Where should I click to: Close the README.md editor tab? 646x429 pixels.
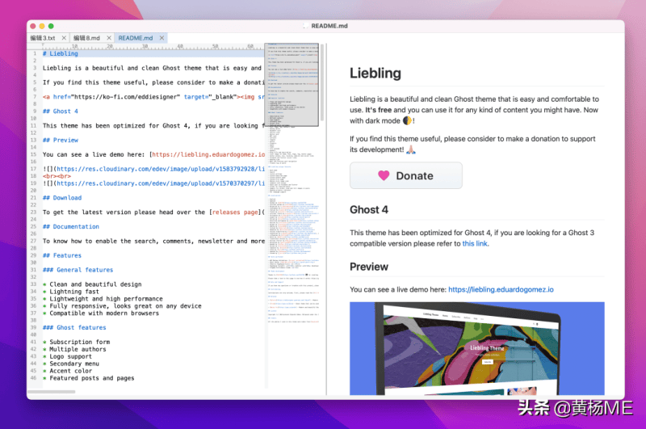(161, 38)
